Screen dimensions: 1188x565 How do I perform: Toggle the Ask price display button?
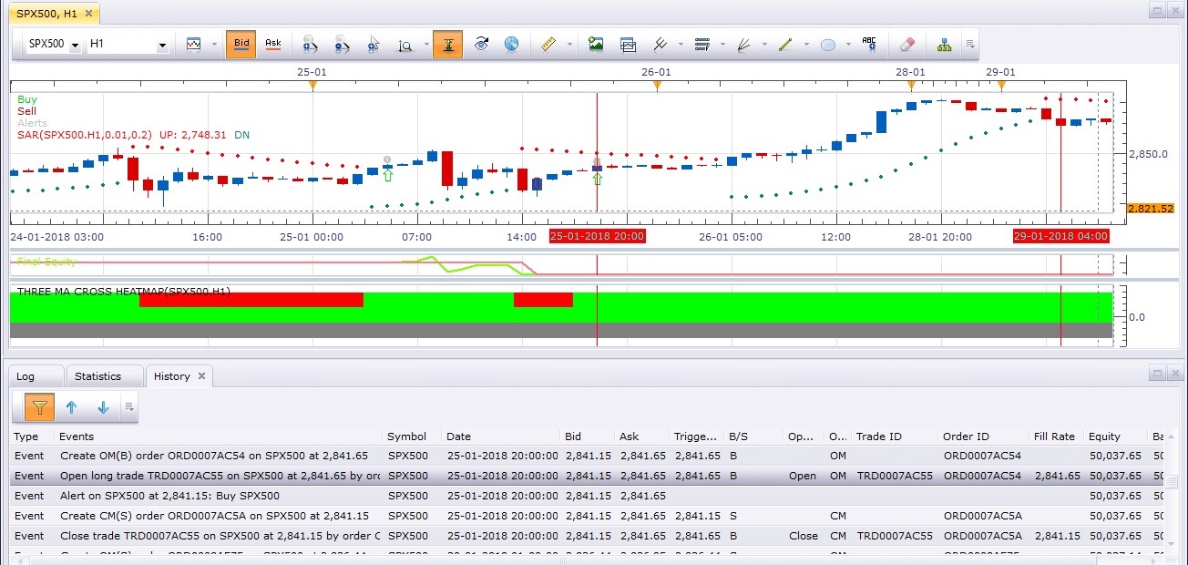click(x=273, y=44)
